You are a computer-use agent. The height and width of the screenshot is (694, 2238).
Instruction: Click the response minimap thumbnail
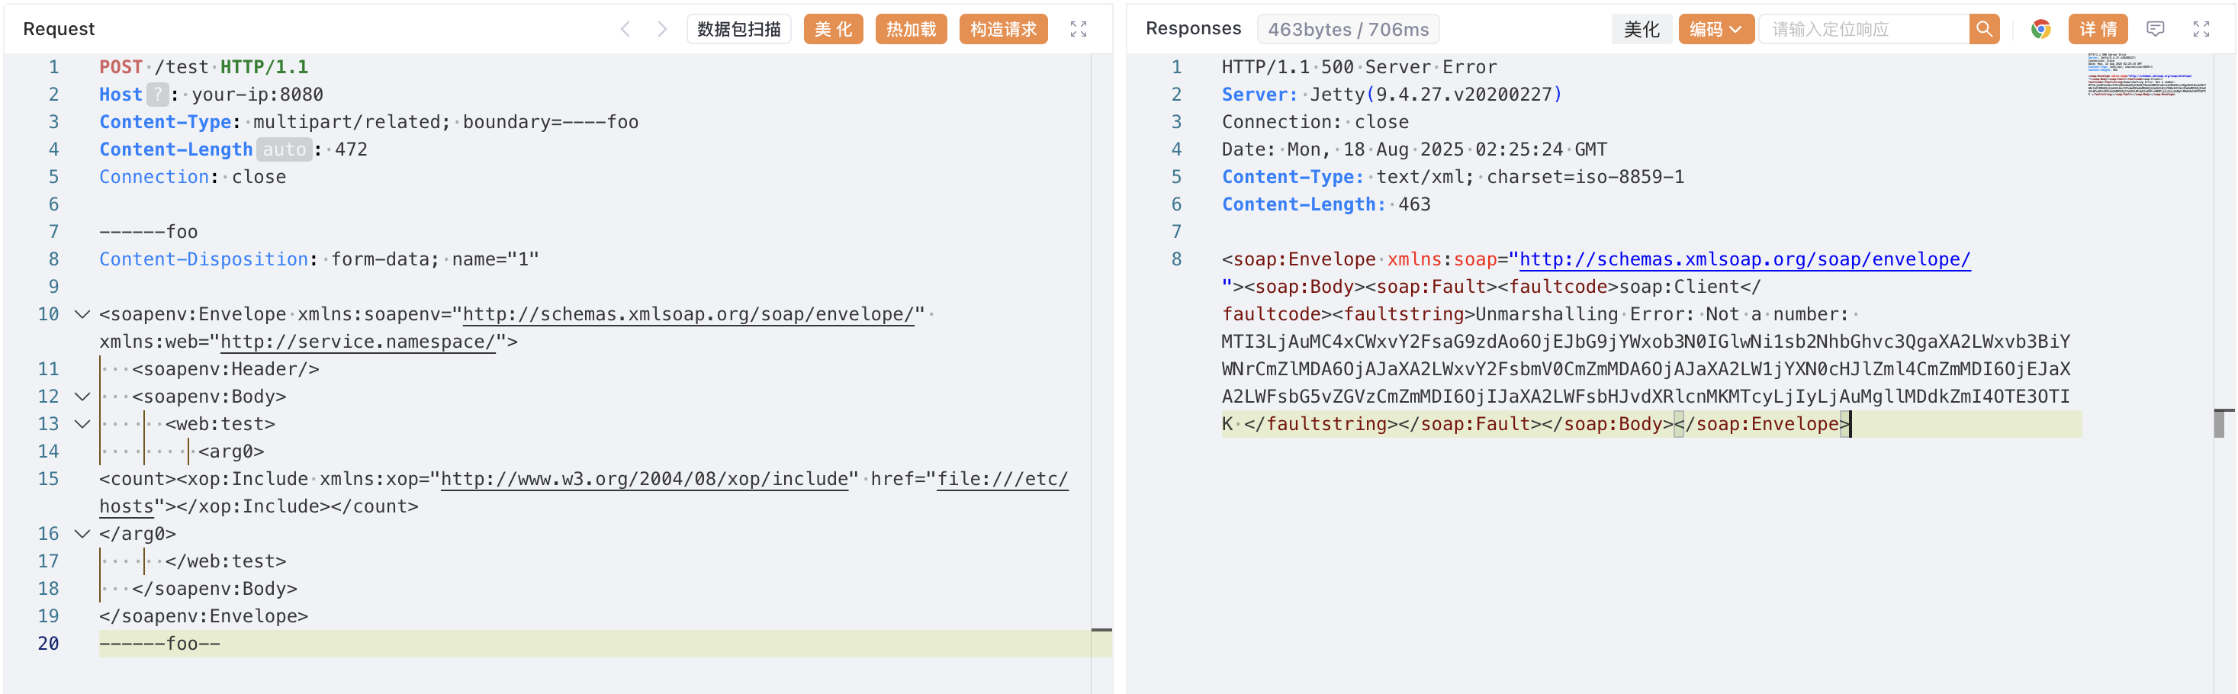coord(2146,76)
